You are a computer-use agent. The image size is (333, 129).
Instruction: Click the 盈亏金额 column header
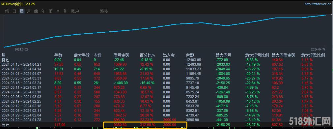(121, 55)
